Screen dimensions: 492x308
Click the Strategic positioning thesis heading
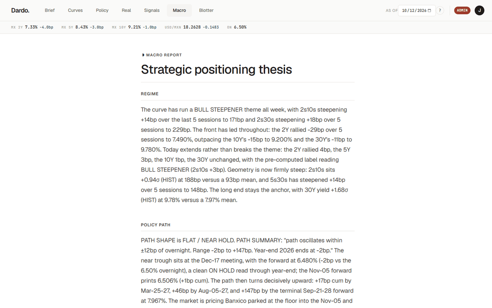tap(216, 69)
